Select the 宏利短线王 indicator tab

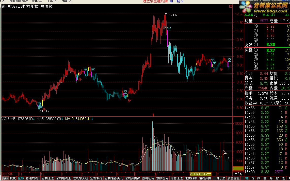(63, 178)
